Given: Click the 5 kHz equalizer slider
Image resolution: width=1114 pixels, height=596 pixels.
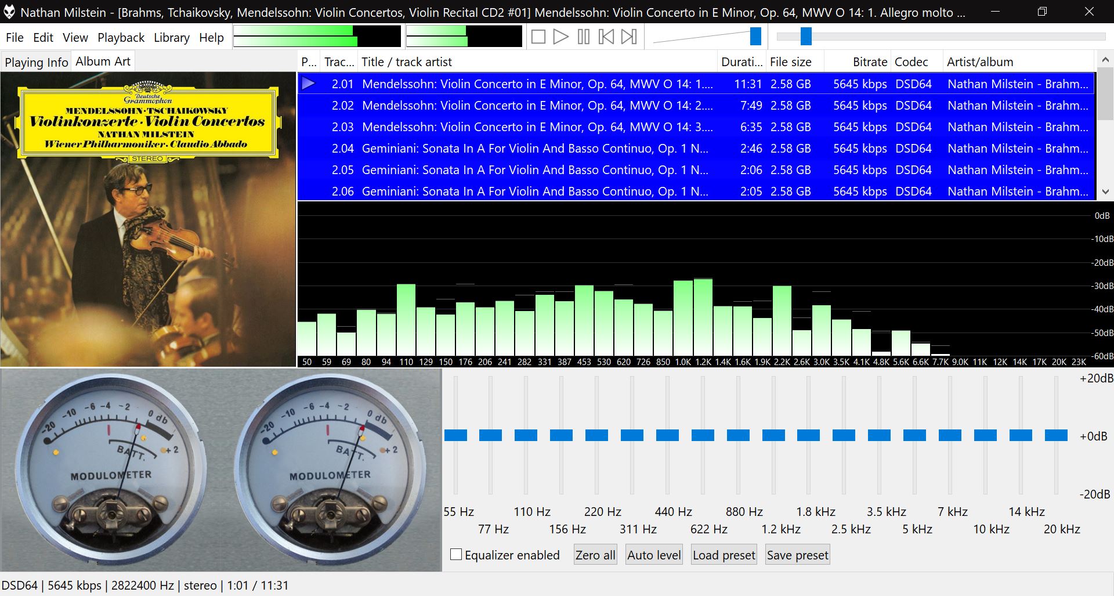Looking at the screenshot, I should 914,435.
